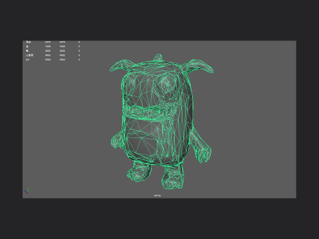This screenshot has width=319, height=239.
Task: Click the UV row label in the HUD
Action: click(x=27, y=60)
